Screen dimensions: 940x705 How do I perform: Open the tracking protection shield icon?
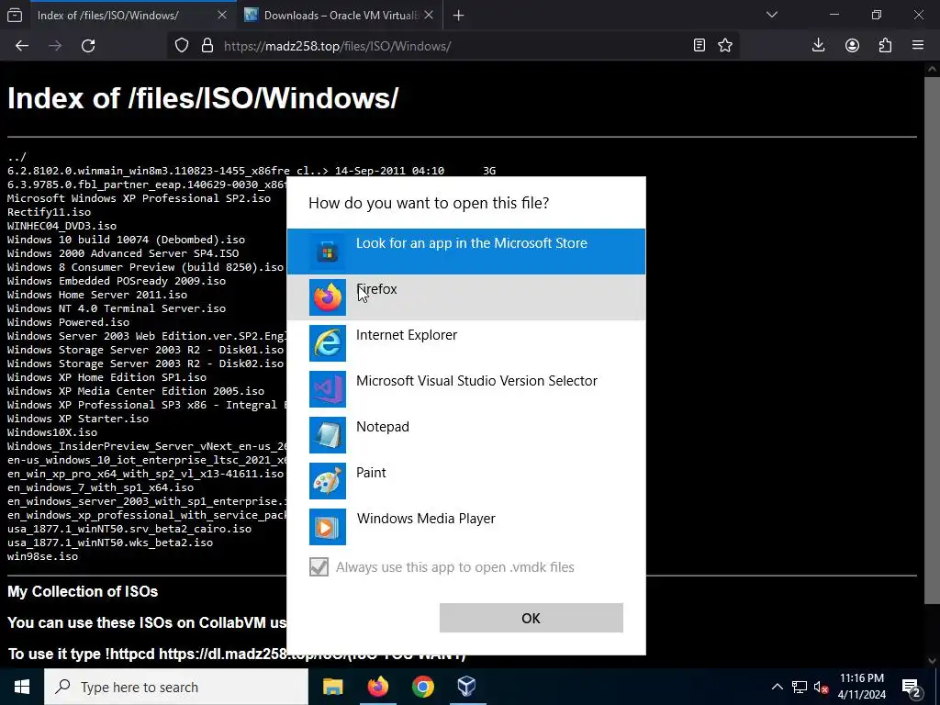tap(182, 46)
